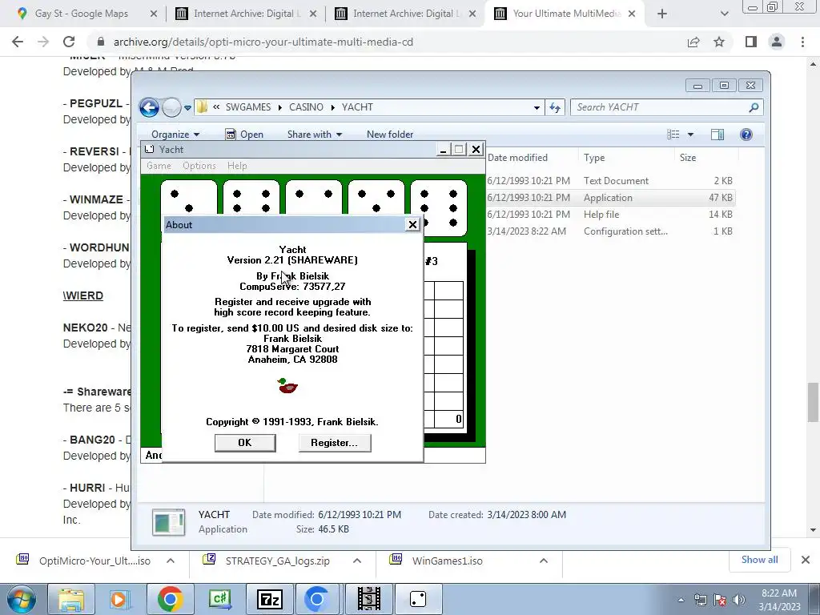Click the Register... button in About dialog
Screen dimensions: 820x615
(x=334, y=442)
